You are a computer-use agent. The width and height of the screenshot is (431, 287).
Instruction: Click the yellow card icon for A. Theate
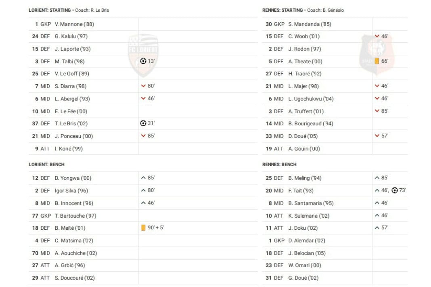(x=377, y=61)
